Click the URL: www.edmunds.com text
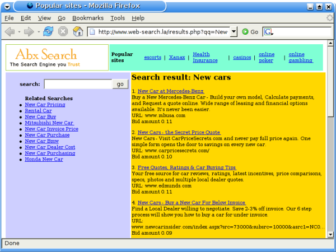 tap(161, 186)
